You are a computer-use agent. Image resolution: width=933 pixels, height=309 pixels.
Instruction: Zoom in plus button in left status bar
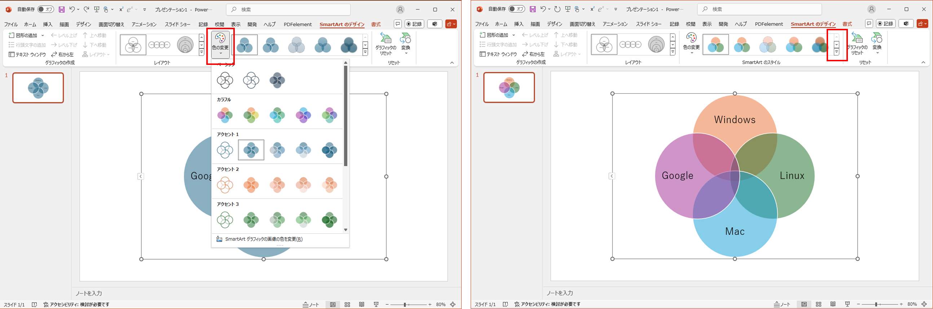click(430, 305)
